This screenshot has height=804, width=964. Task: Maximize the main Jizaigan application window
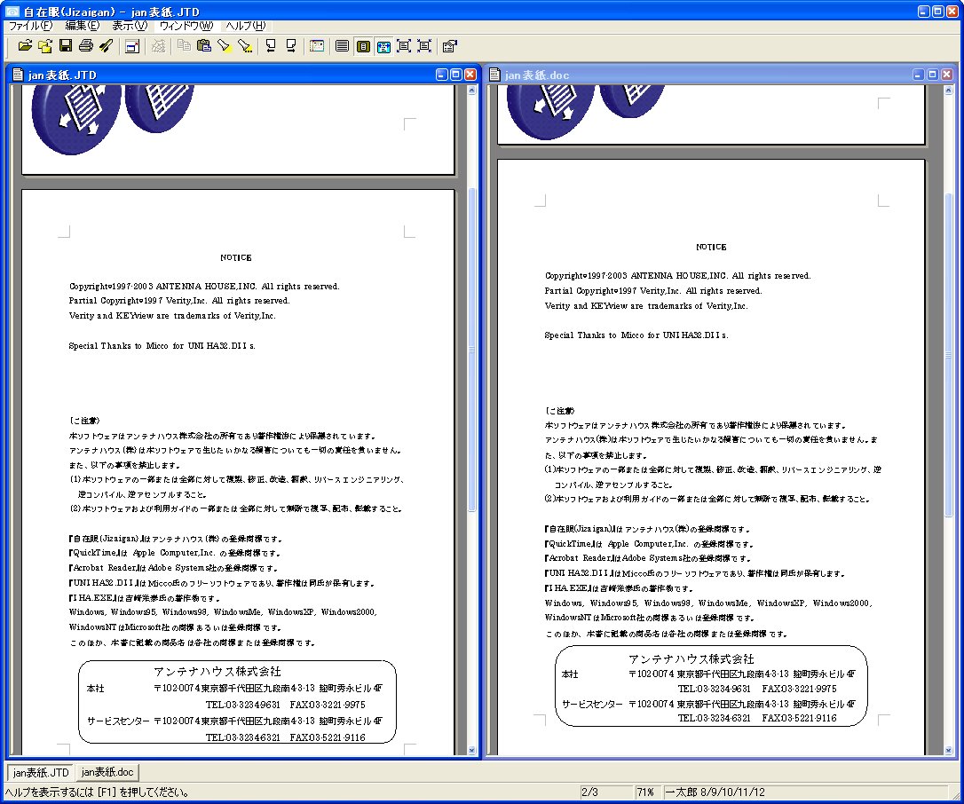pos(938,11)
